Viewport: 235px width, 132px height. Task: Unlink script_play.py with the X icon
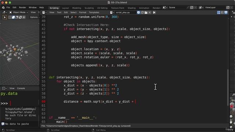point(149,12)
